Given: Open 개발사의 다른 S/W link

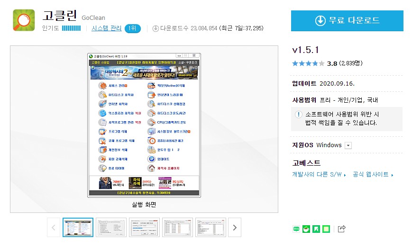Looking at the screenshot, I should click(319, 175).
